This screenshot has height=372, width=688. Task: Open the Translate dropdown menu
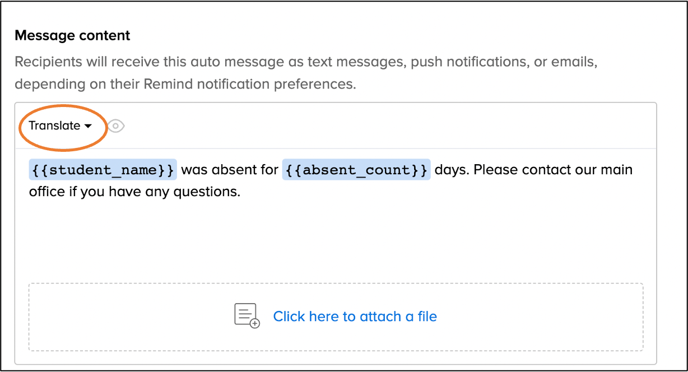point(60,126)
